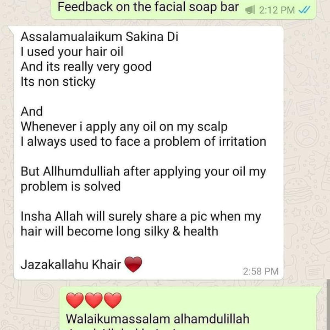This screenshot has height=330, width=330.
Task: Tap the third red heart in the reply
Action: [113, 300]
